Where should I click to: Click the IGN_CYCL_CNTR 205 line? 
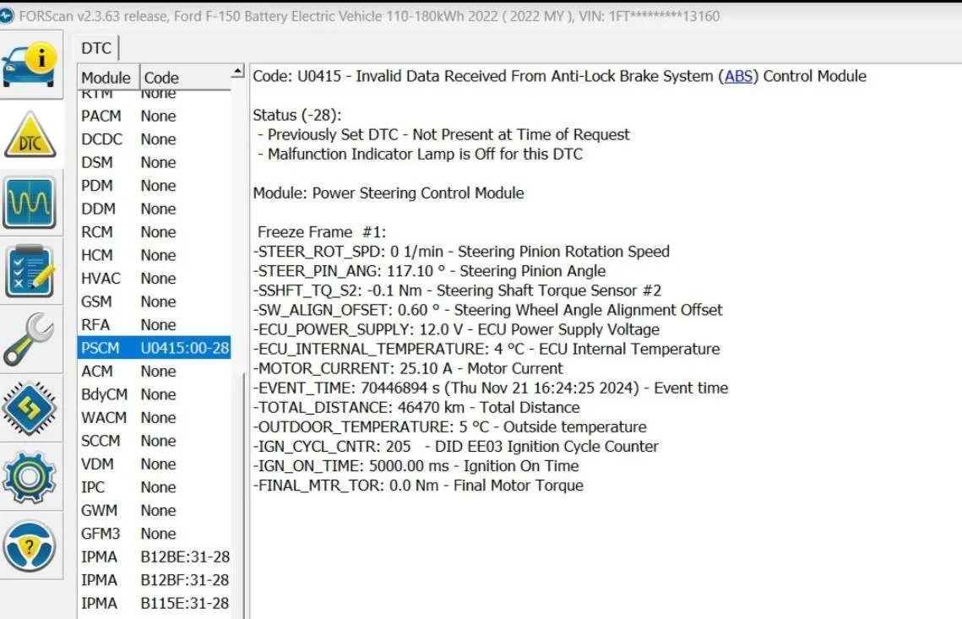coord(455,447)
